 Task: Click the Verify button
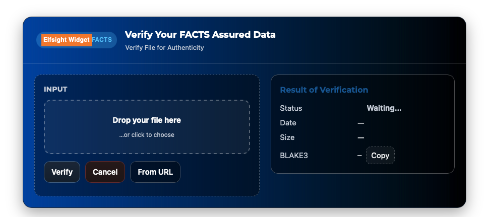click(x=62, y=172)
